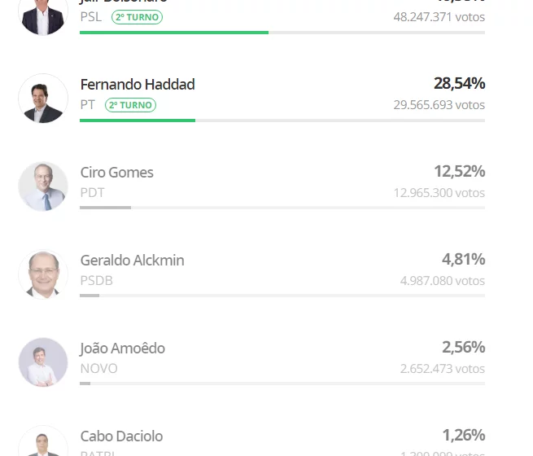Click Ciro Gomes's gray vote progress bar
Image resolution: width=533 pixels, height=456 pixels.
tap(105, 208)
